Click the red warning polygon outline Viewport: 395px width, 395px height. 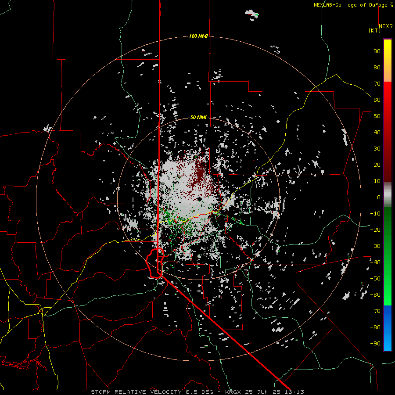click(x=155, y=263)
